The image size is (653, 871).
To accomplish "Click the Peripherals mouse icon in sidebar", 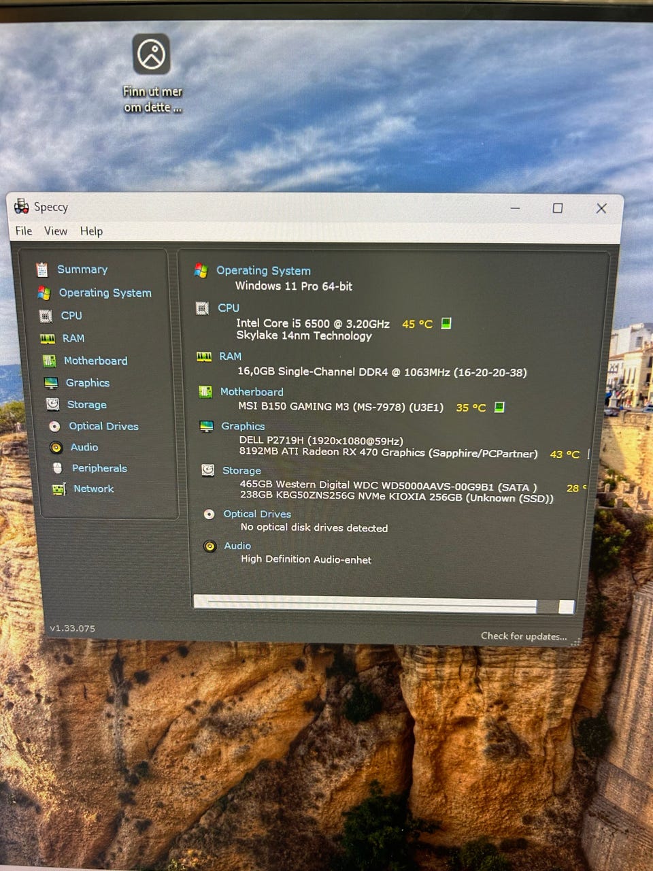I will [x=58, y=468].
